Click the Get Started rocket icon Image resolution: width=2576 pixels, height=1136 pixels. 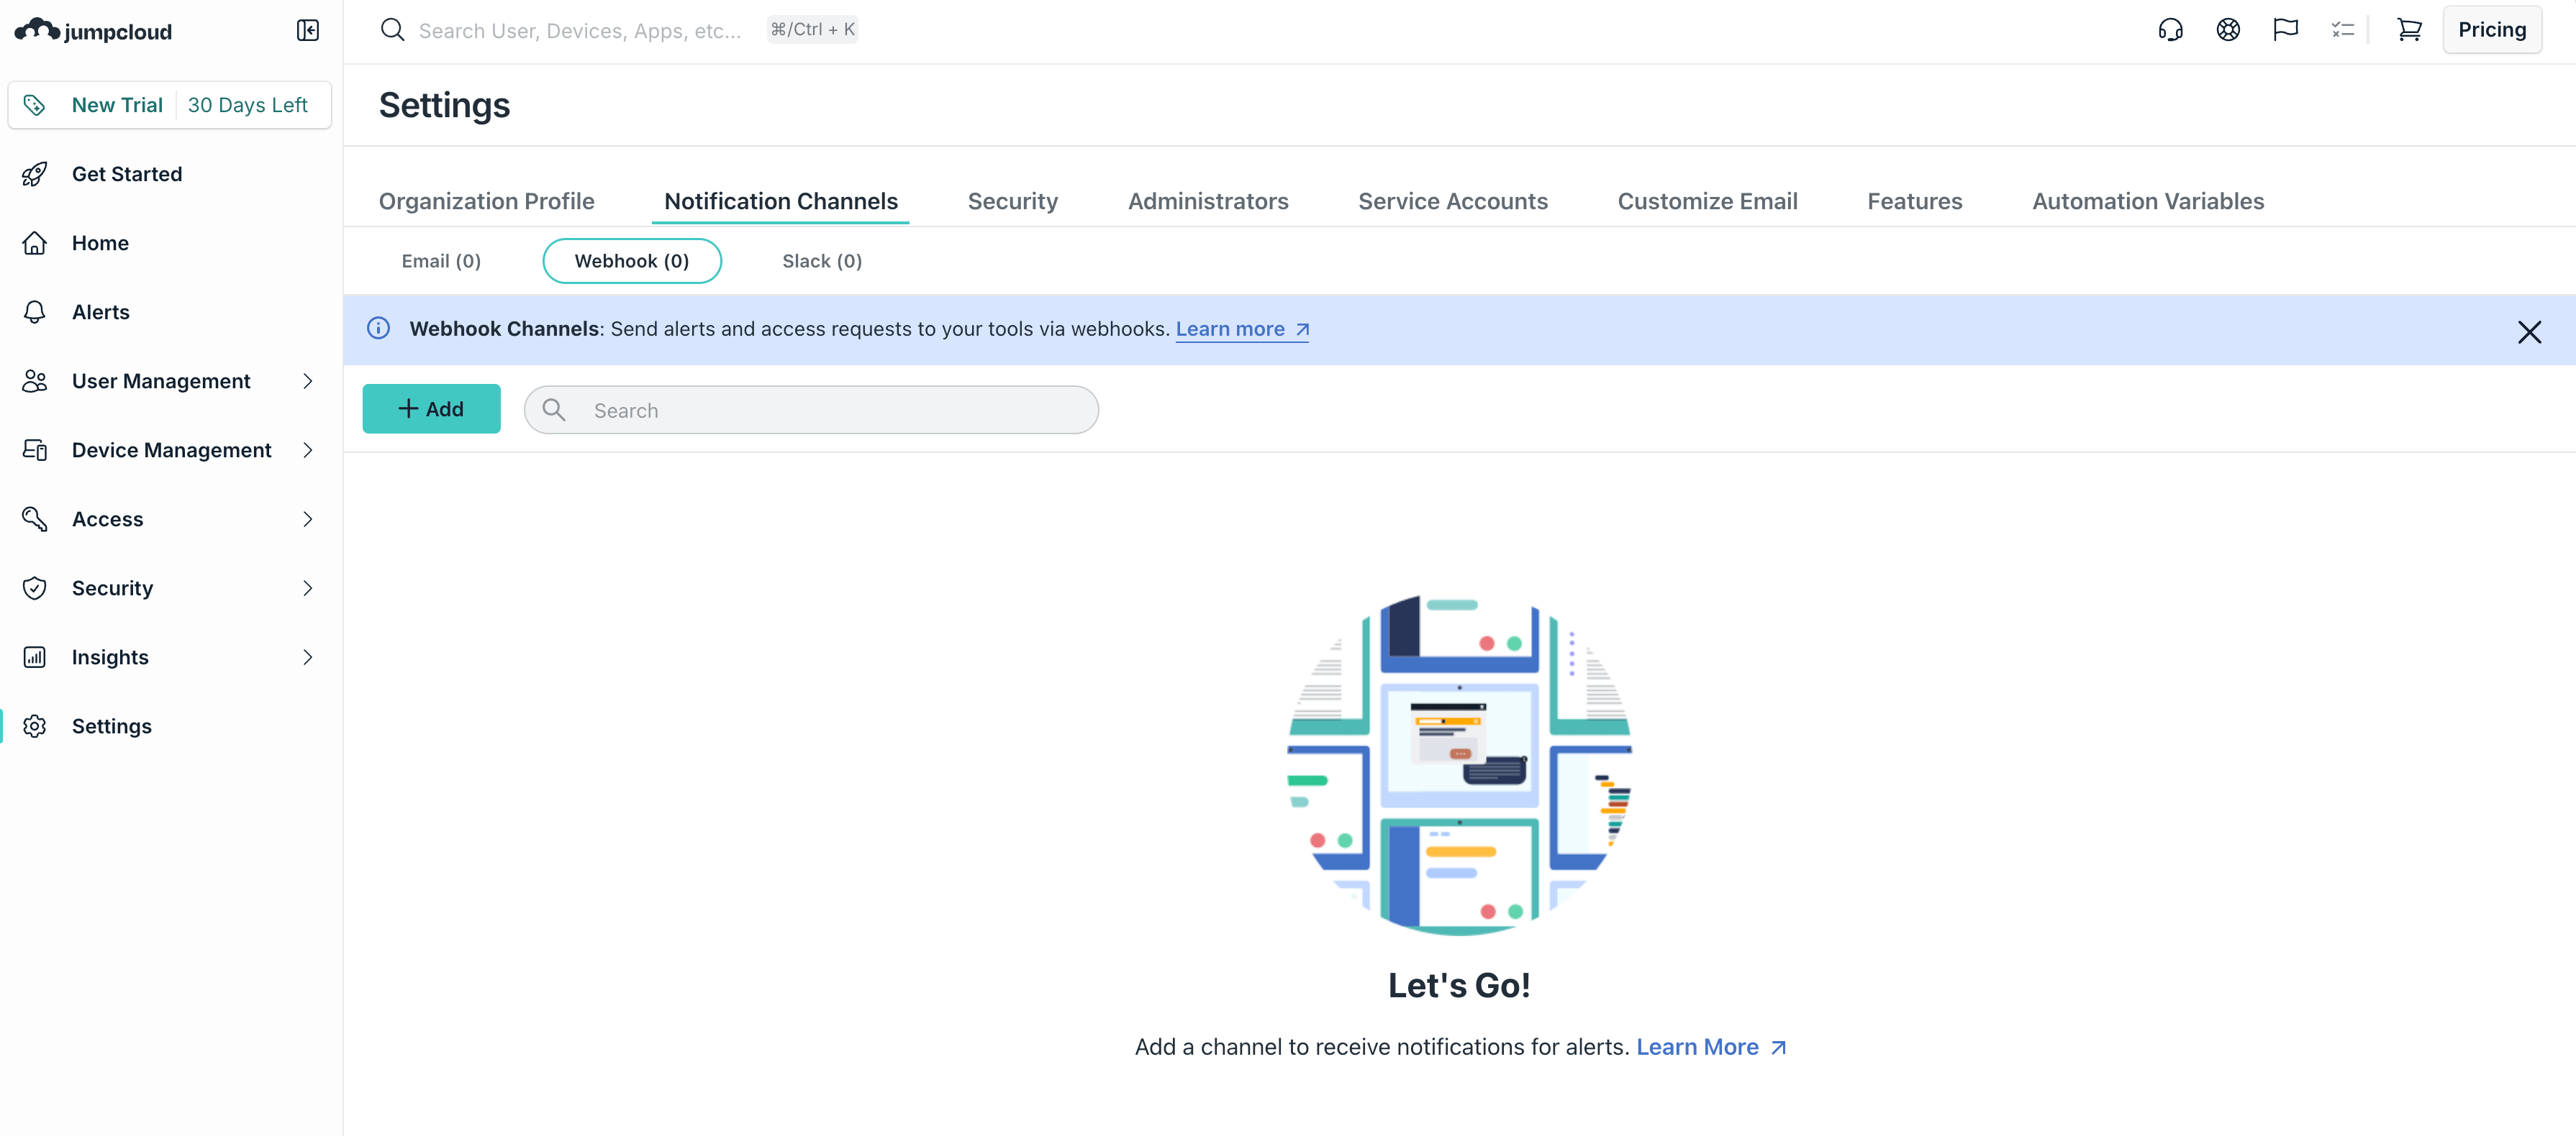click(34, 174)
